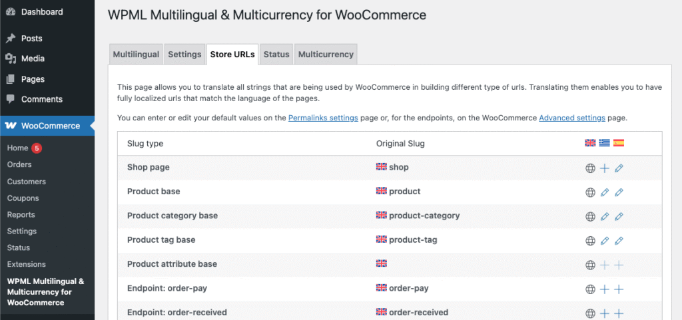Edit Spanish translation of Shop page slug
The image size is (682, 320).
coord(619,168)
